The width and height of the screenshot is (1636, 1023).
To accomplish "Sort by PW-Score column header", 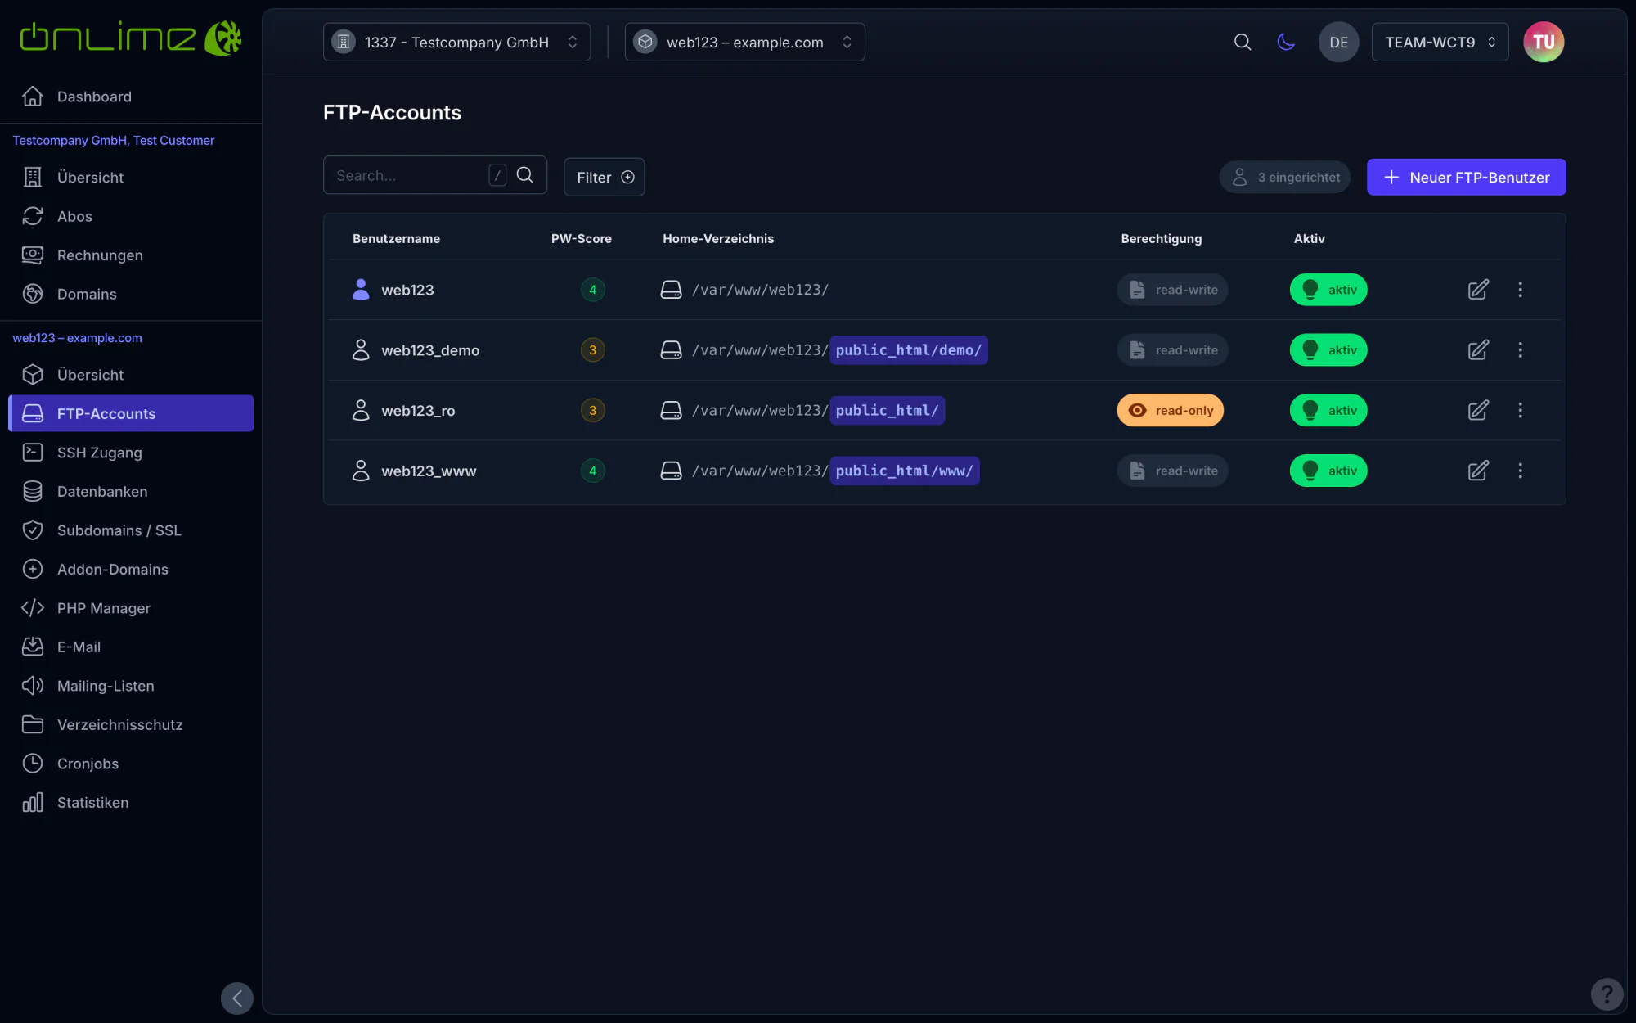I will coord(581,238).
